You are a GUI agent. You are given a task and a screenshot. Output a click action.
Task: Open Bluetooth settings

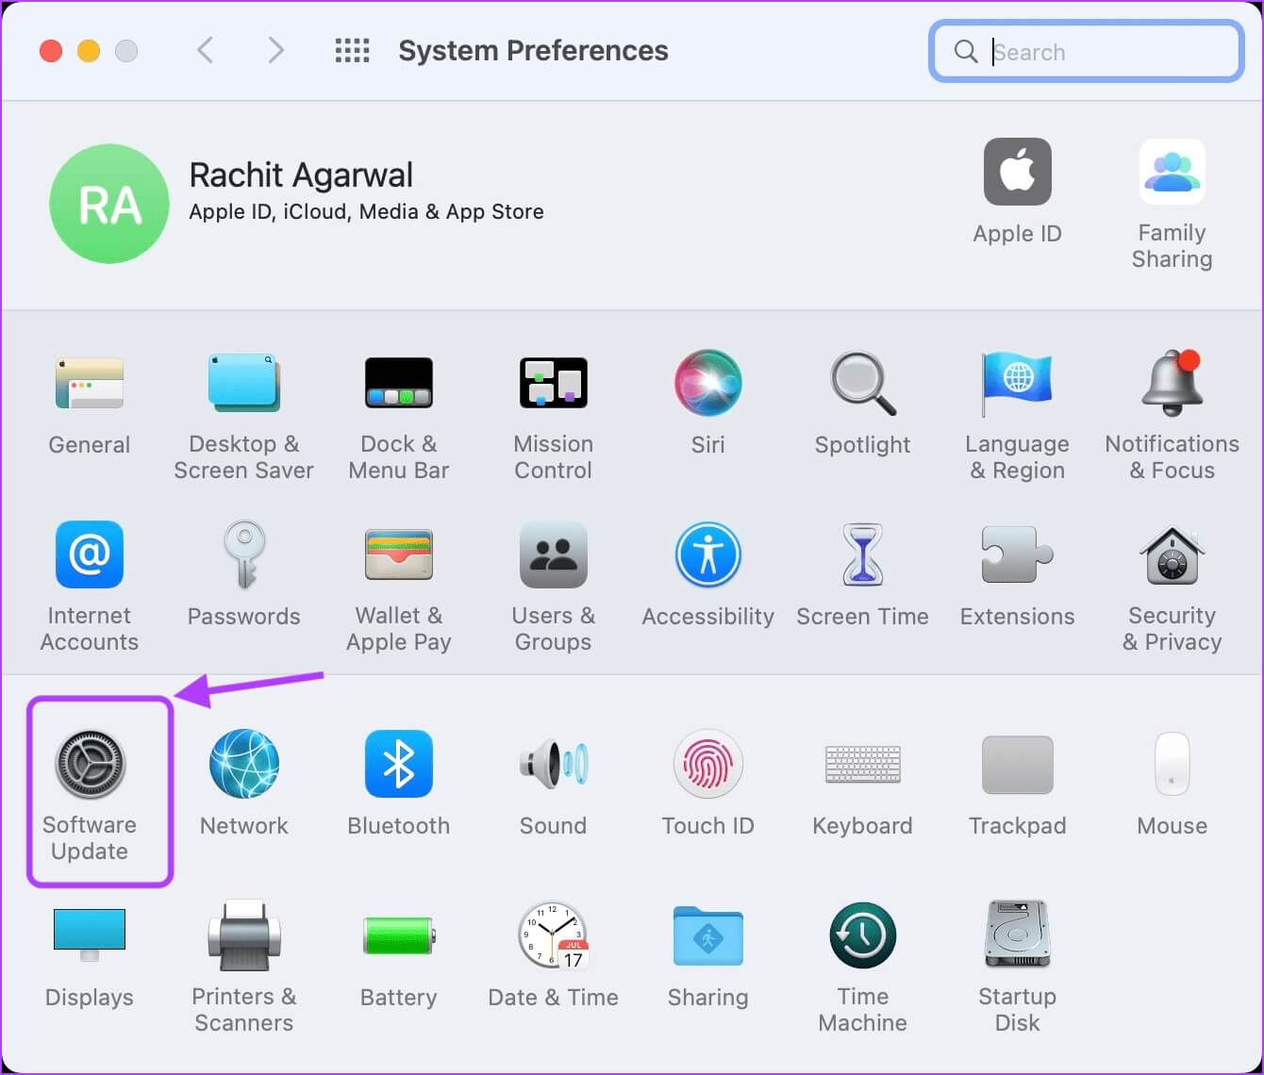click(398, 765)
